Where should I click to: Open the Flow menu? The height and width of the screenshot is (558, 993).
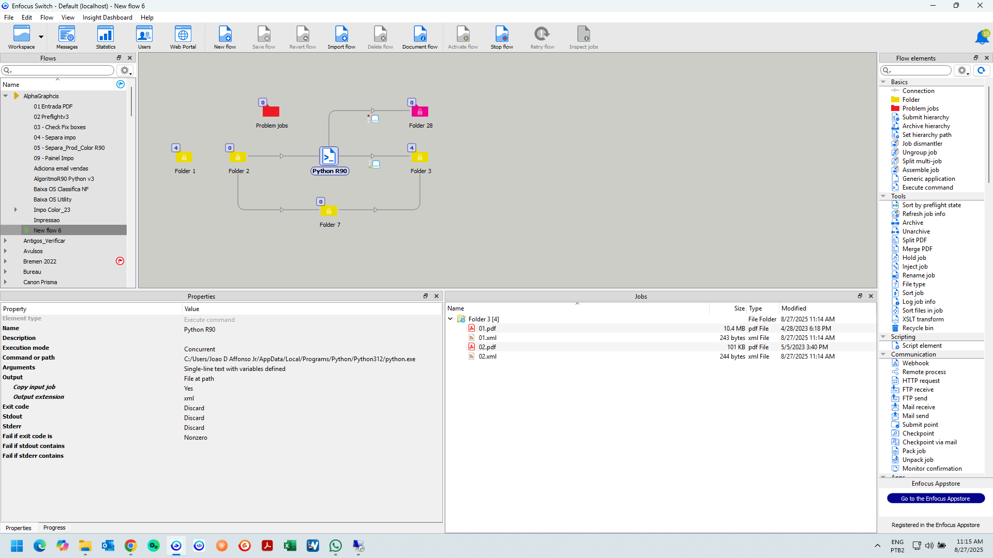tap(47, 17)
